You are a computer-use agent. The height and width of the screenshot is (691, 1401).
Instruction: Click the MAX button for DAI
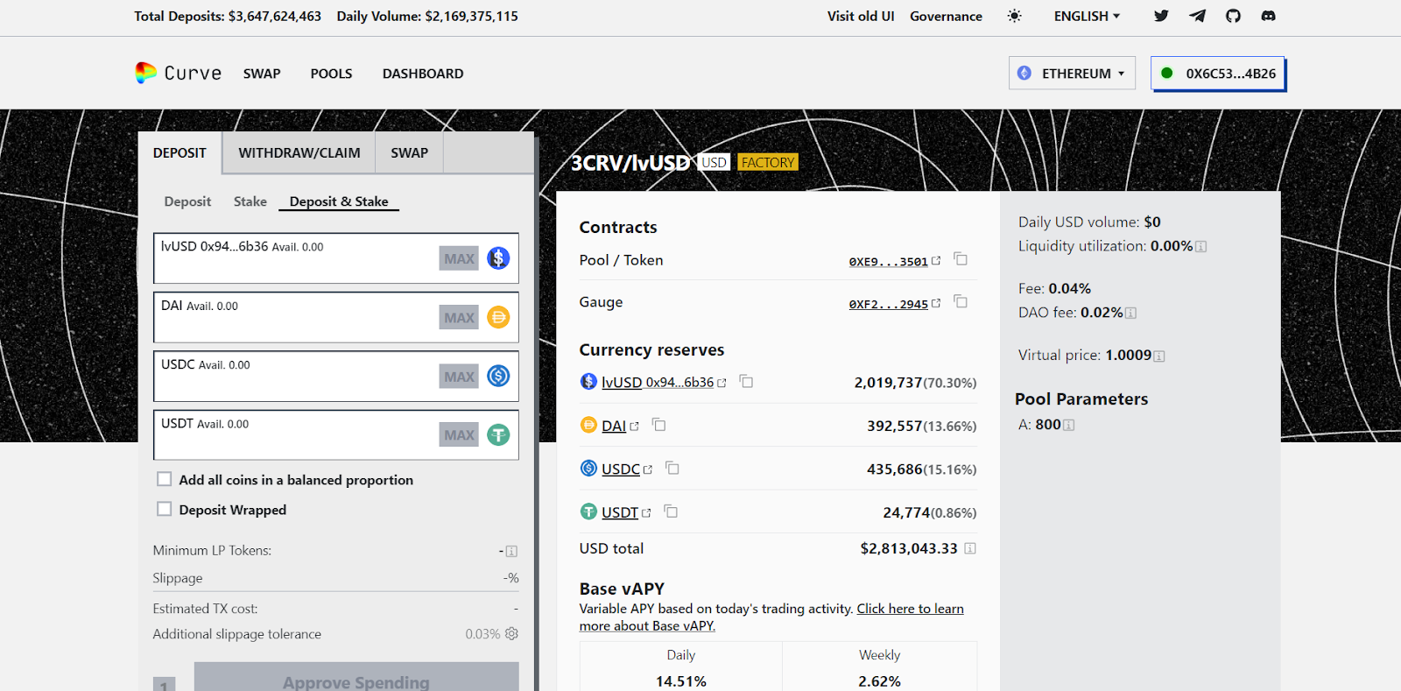click(x=459, y=317)
